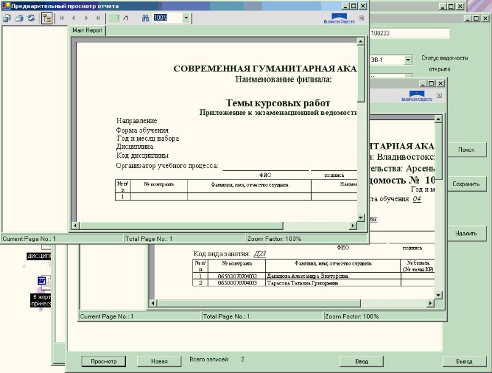
Task: Click the front report vertical scrollbar thumb
Action: click(361, 73)
